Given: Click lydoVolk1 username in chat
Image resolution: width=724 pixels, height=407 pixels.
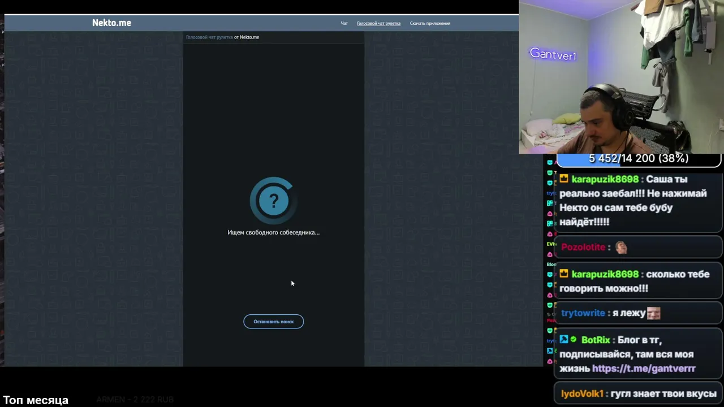Looking at the screenshot, I should [582, 393].
